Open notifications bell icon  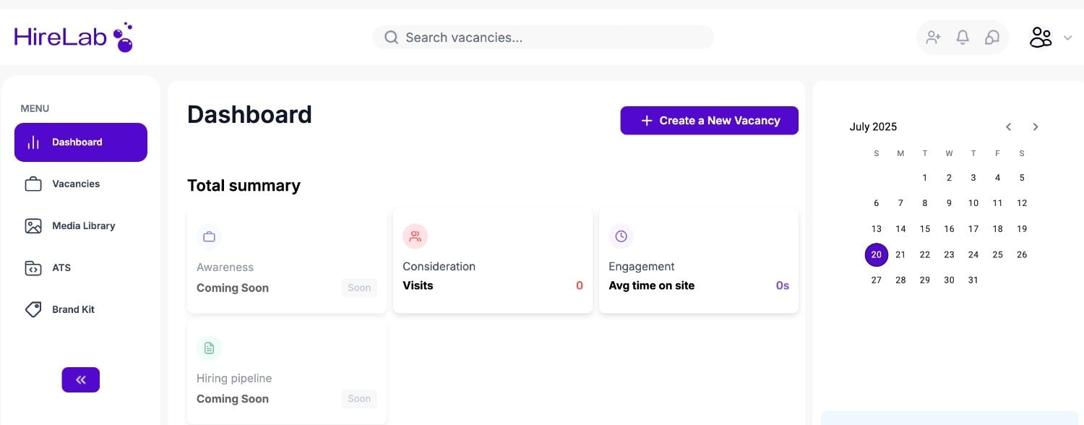point(963,38)
